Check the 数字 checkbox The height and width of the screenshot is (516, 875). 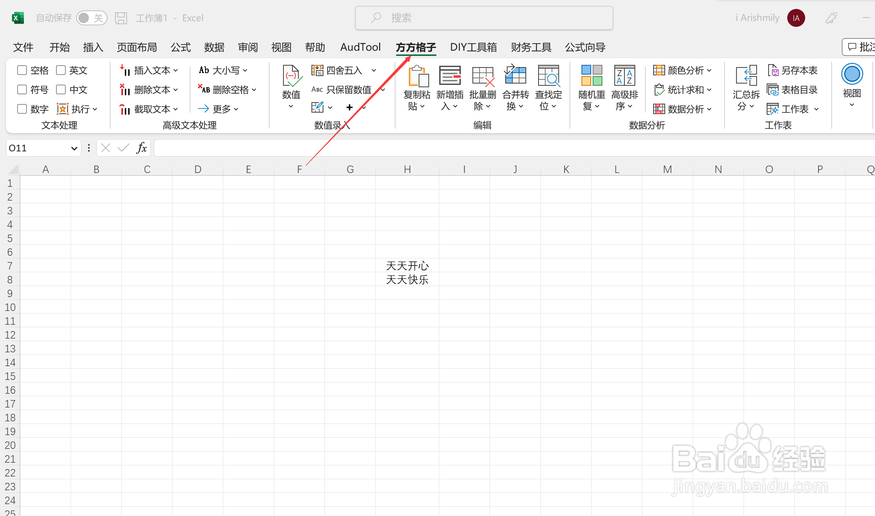pyautogui.click(x=22, y=109)
